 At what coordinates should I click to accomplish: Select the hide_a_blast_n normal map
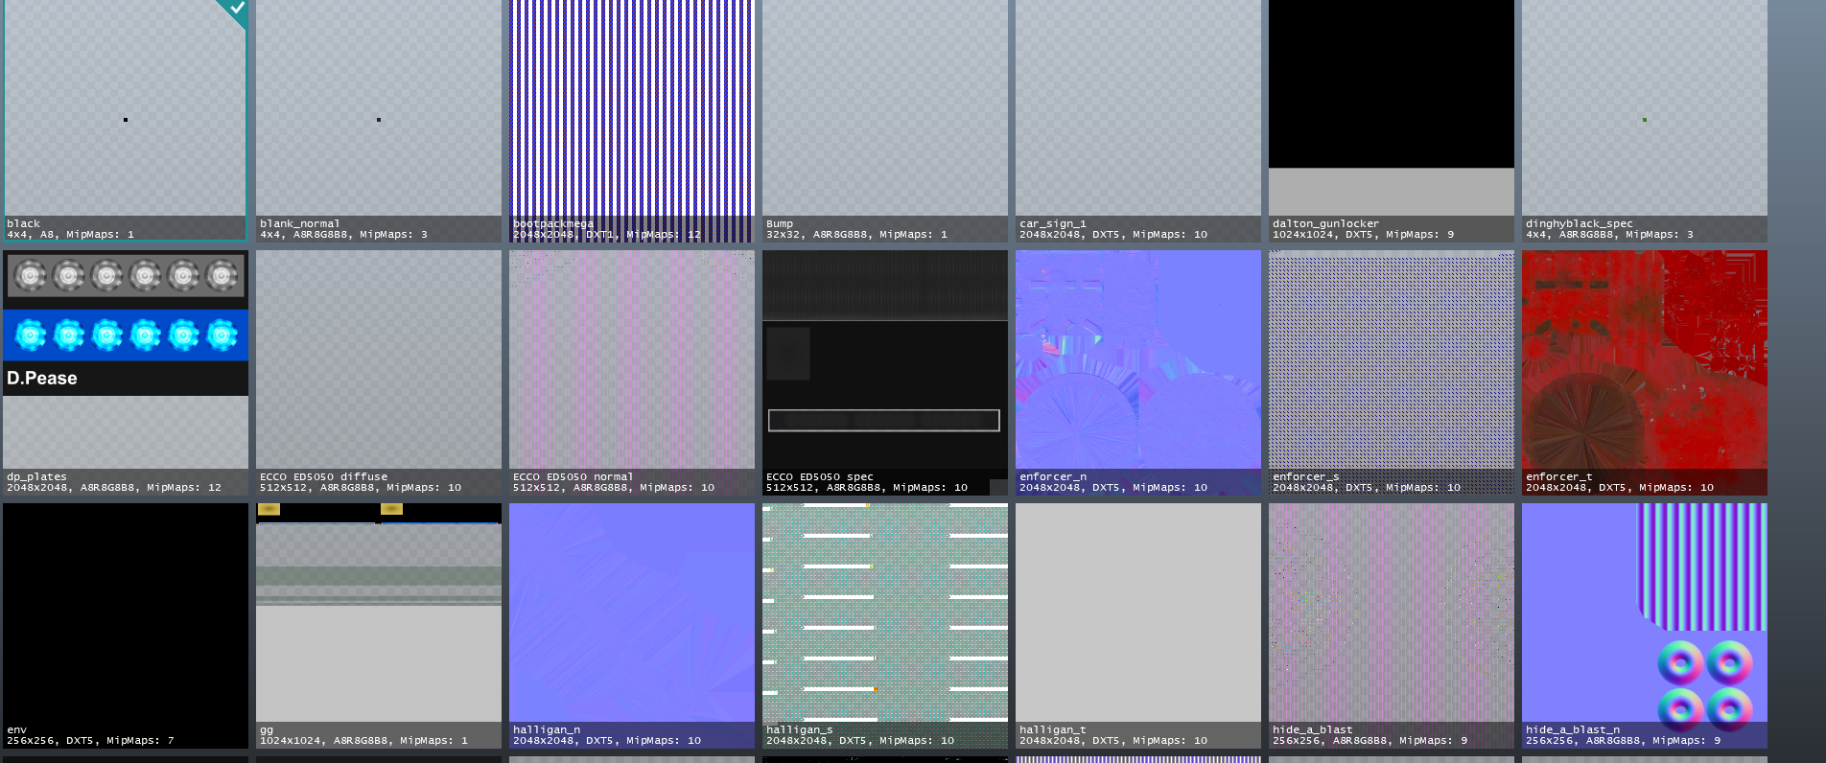pos(1644,625)
